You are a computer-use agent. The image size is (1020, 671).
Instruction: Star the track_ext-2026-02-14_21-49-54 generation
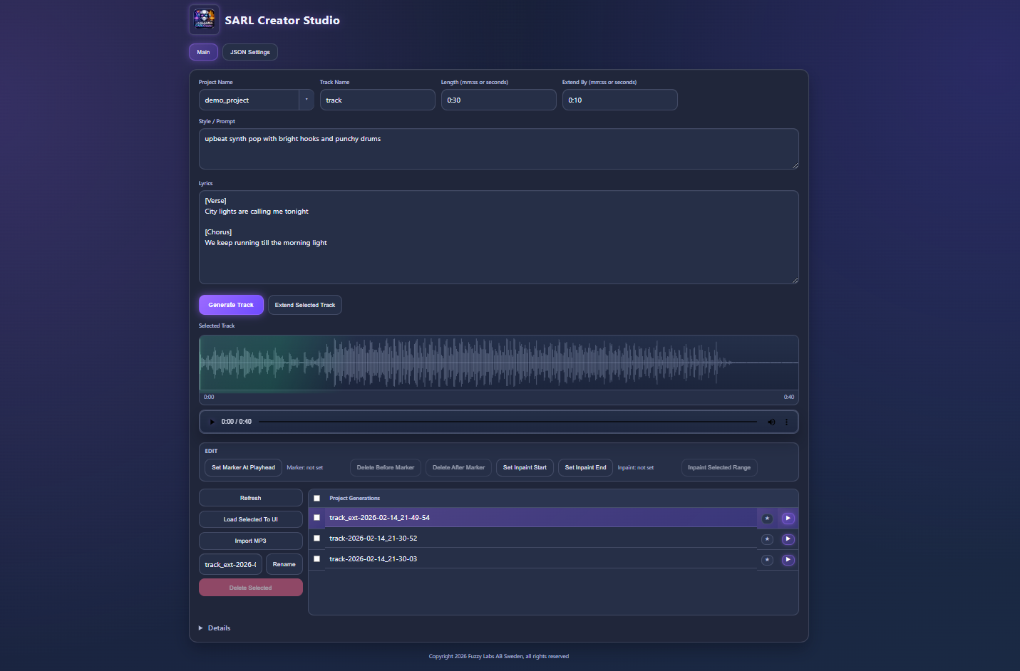[767, 519]
